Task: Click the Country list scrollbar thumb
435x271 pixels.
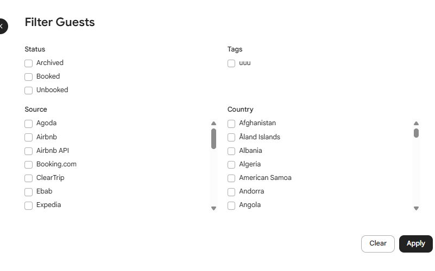Action: click(416, 133)
